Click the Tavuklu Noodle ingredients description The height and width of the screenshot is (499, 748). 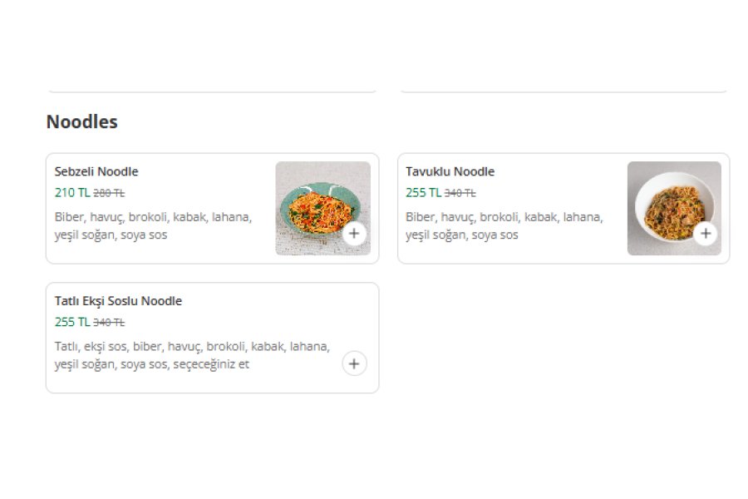pos(504,226)
